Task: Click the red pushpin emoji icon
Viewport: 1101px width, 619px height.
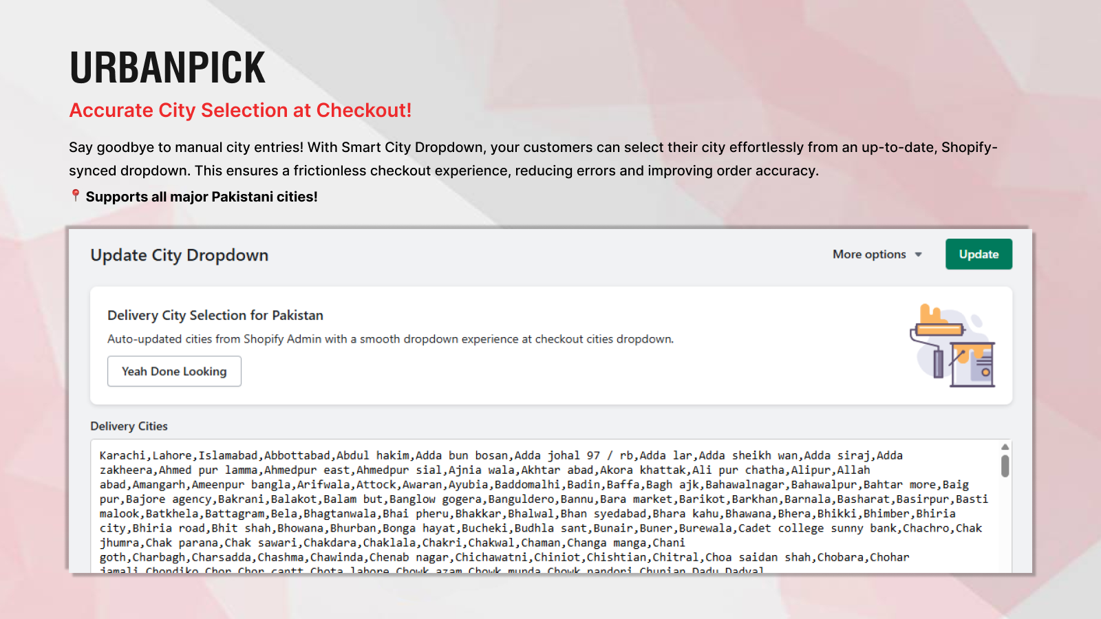Action: (x=74, y=196)
